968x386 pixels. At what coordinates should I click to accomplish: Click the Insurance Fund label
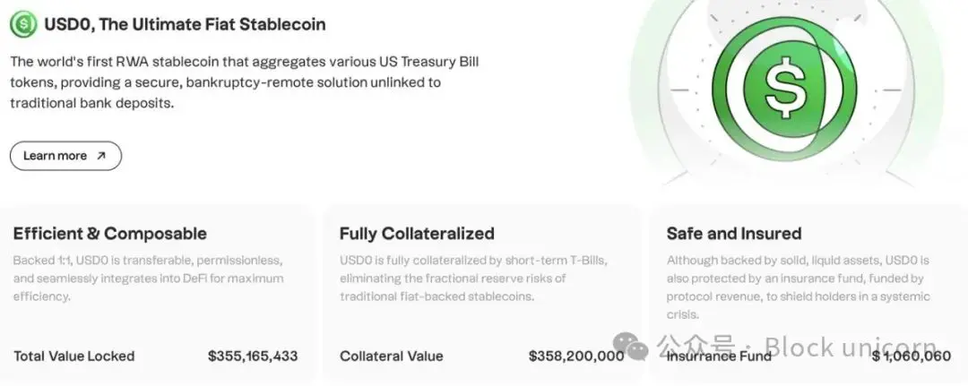pos(719,356)
